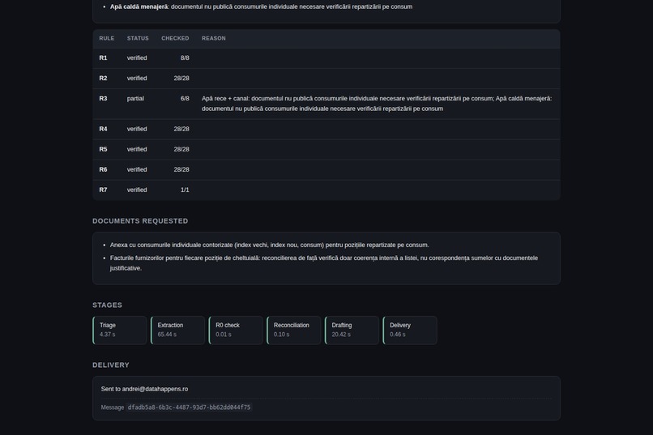Select rule R2 label
Screen dimensions: 653x435
click(x=103, y=79)
